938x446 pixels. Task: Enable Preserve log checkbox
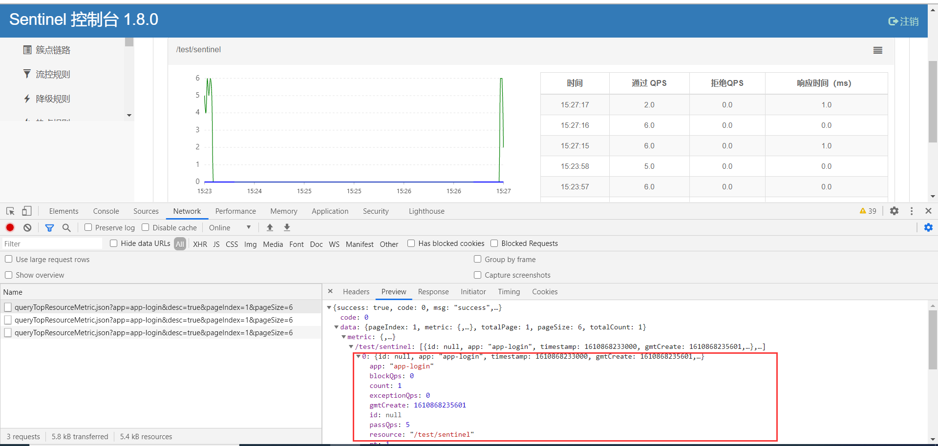pos(88,227)
